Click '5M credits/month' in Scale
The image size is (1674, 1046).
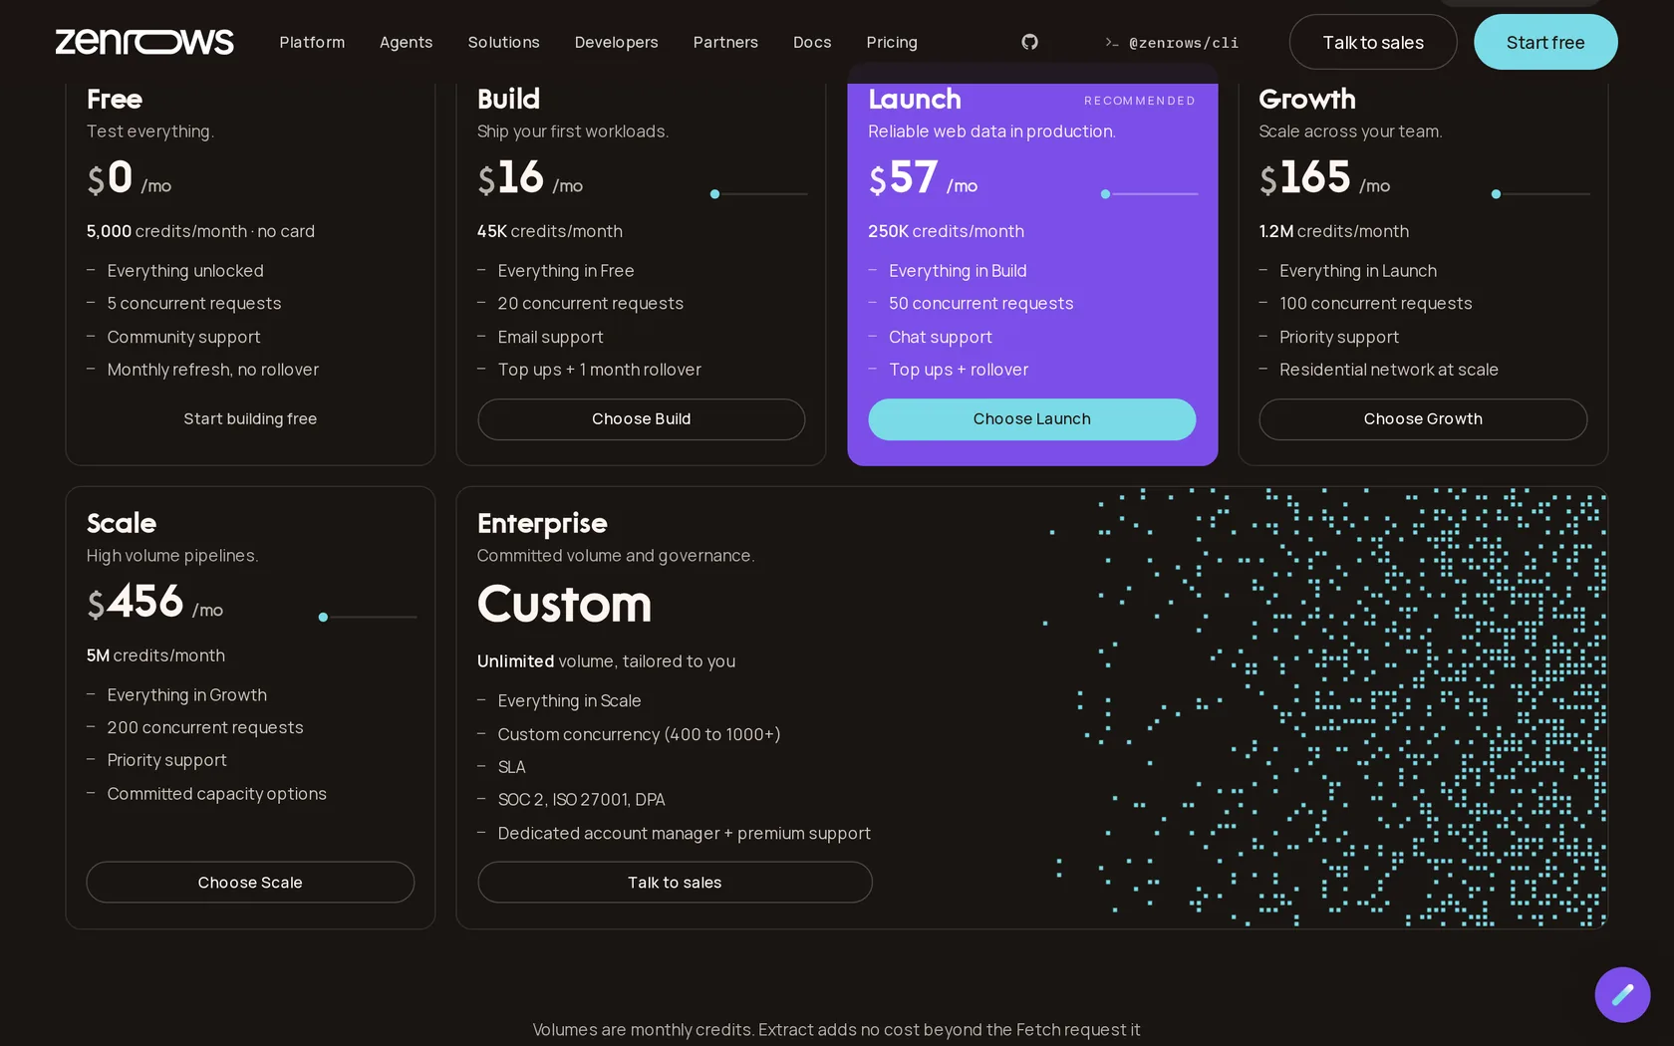(x=155, y=655)
